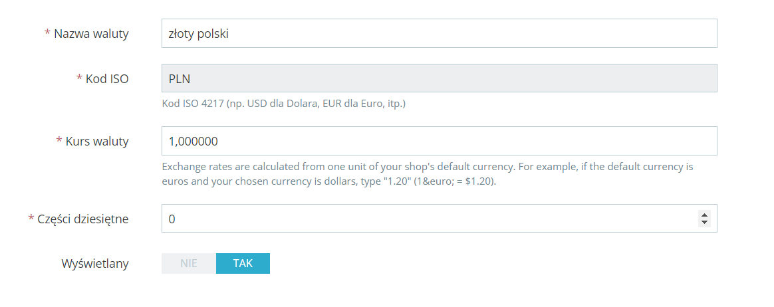Click the red asterisk beside Kurs waluty
774x307 pixels.
(x=59, y=142)
